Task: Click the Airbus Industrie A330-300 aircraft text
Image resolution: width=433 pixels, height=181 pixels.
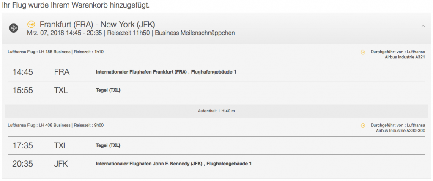Action: 400,131
